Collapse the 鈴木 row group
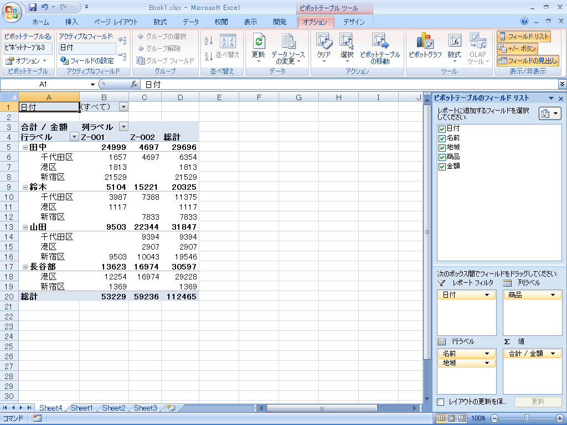The height and width of the screenshot is (425, 567). pyautogui.click(x=25, y=187)
